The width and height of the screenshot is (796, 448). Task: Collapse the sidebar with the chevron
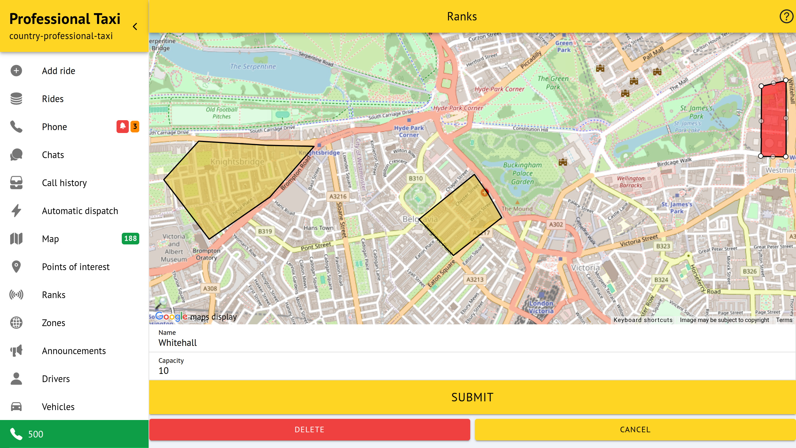click(135, 27)
